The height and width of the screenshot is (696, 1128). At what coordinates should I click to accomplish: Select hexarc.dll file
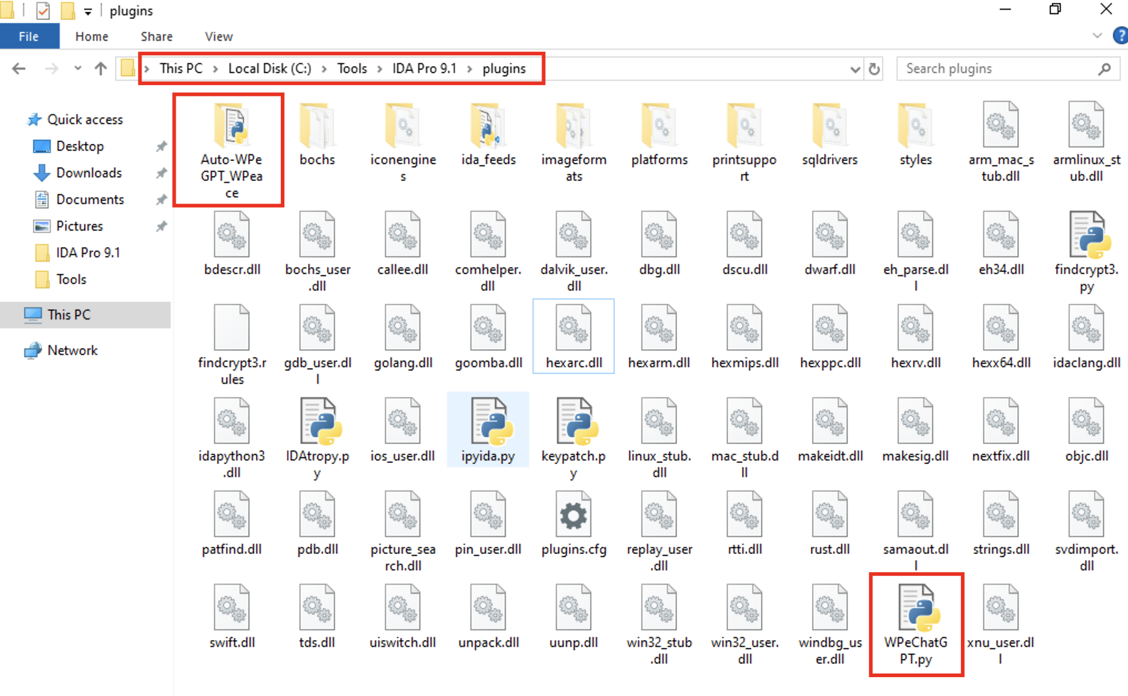click(574, 336)
